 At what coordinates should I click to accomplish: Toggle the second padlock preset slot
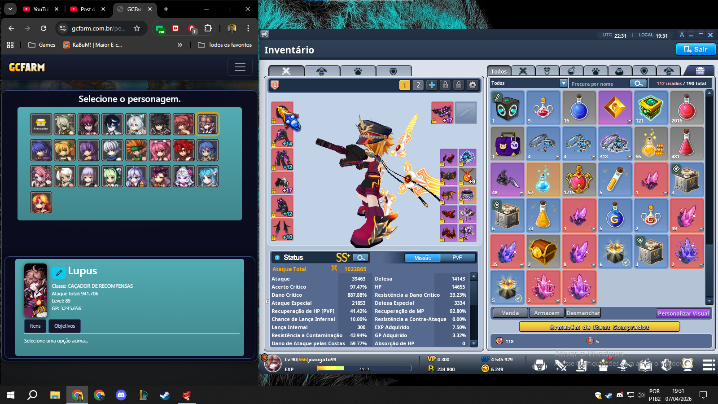point(459,85)
